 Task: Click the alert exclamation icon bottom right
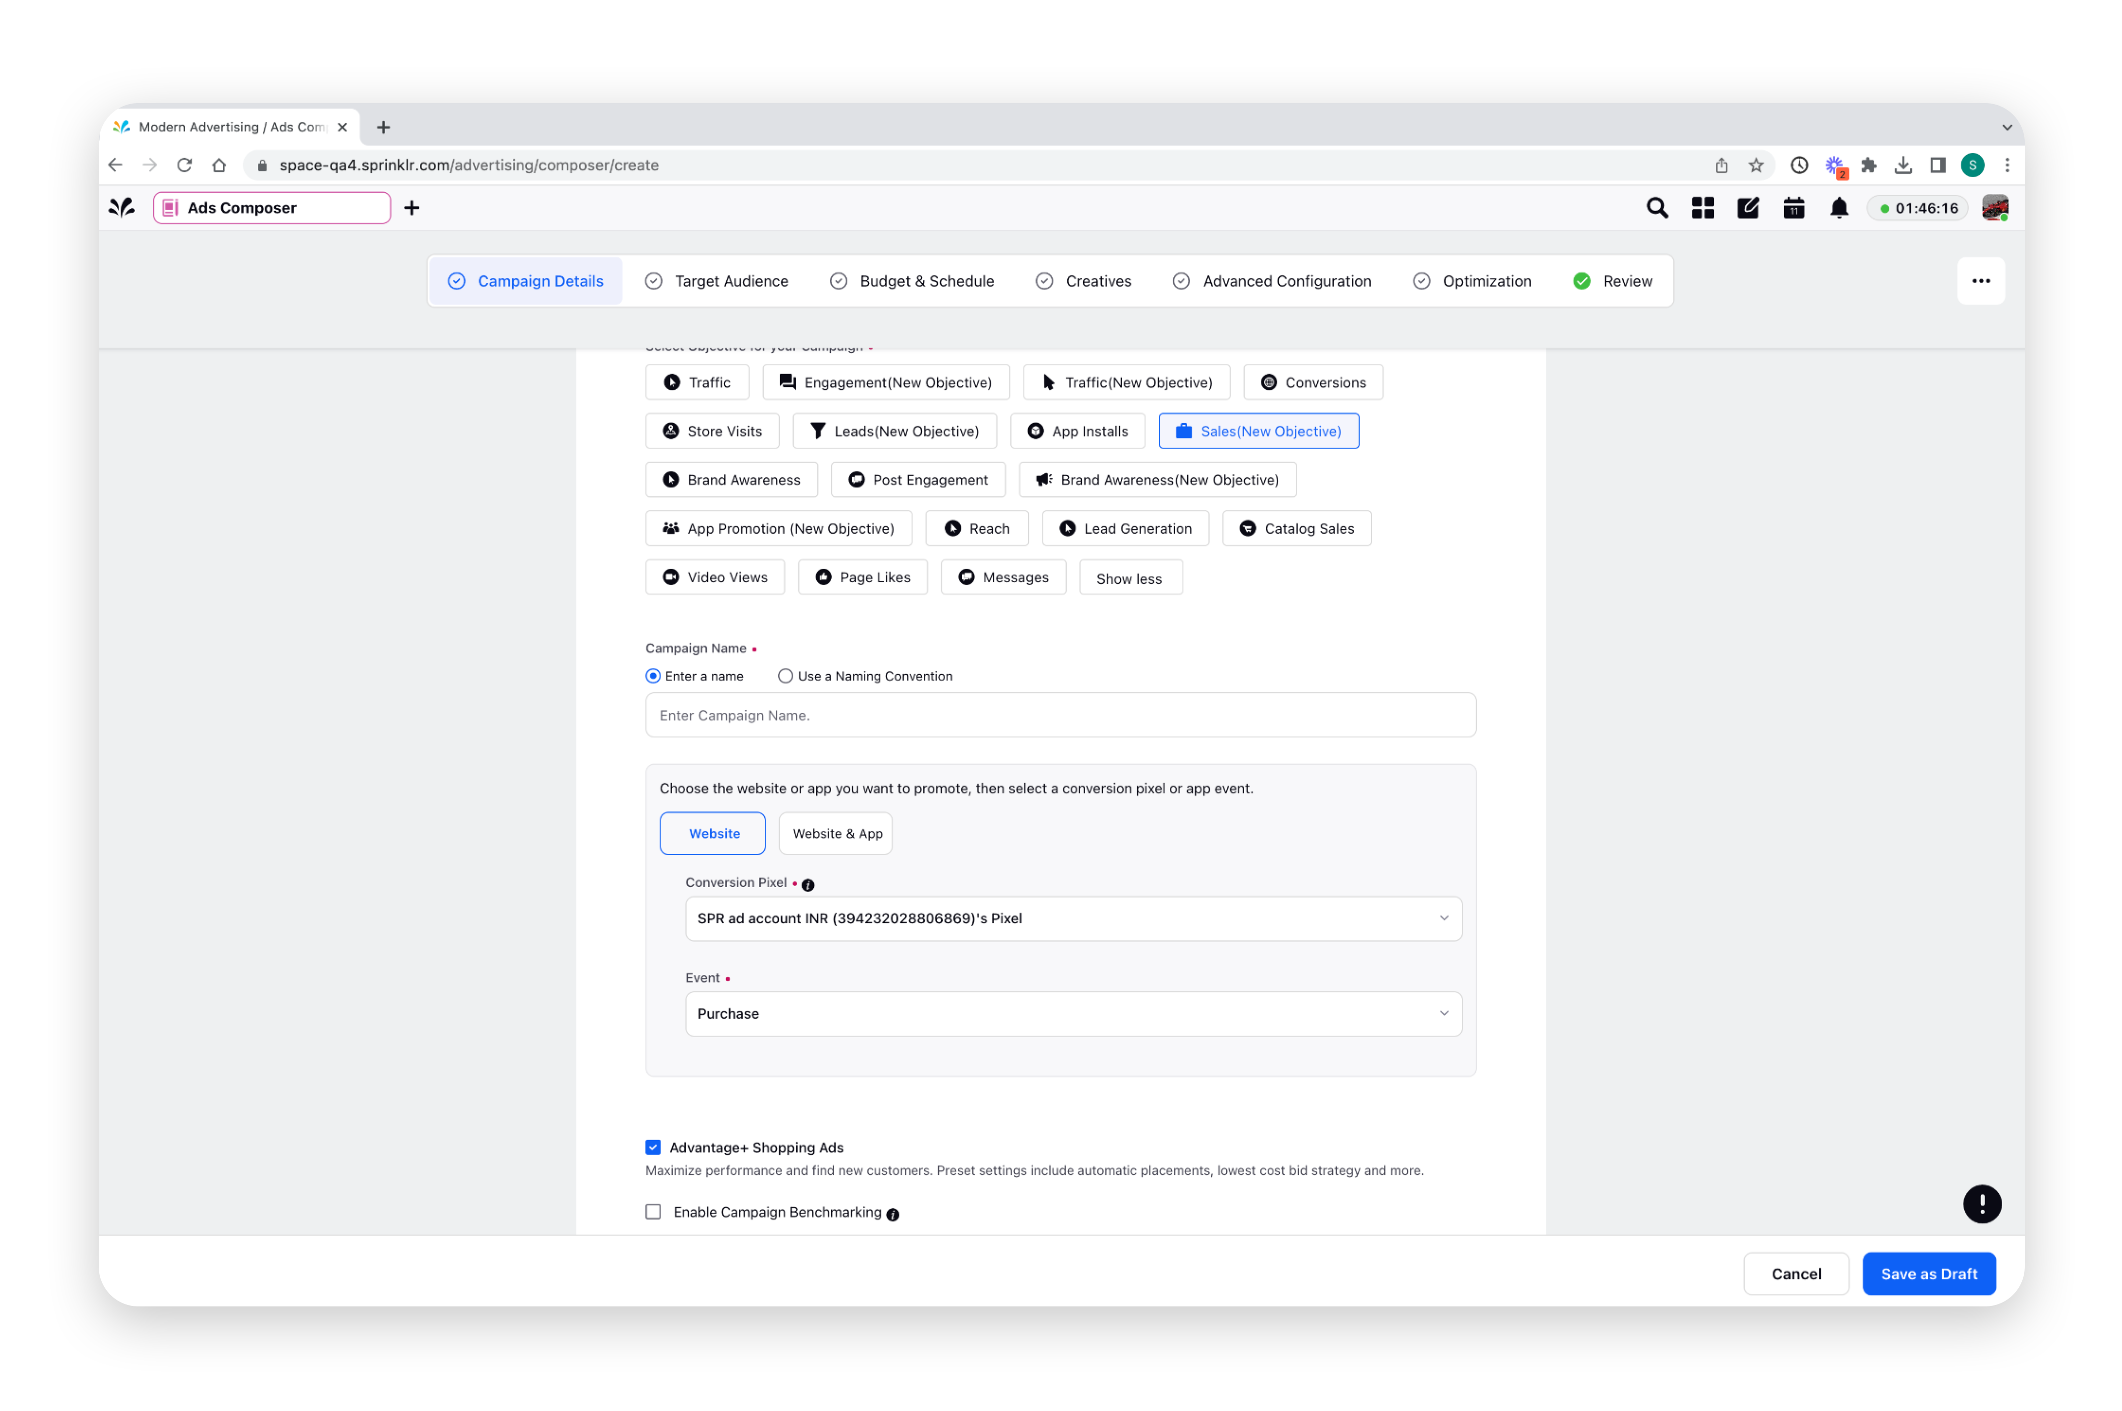pos(1982,1203)
